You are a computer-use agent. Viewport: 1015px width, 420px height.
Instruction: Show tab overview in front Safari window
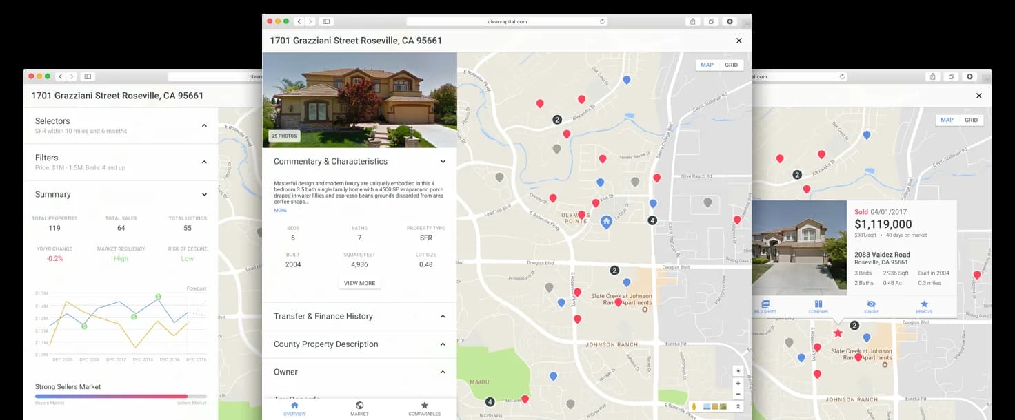pos(712,21)
